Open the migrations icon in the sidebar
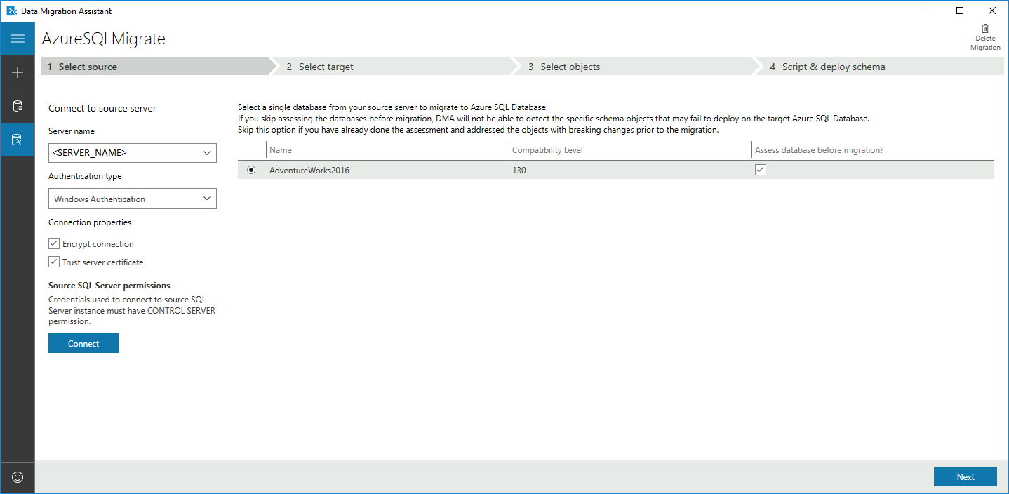Viewport: 1009px width, 494px height. pos(18,140)
